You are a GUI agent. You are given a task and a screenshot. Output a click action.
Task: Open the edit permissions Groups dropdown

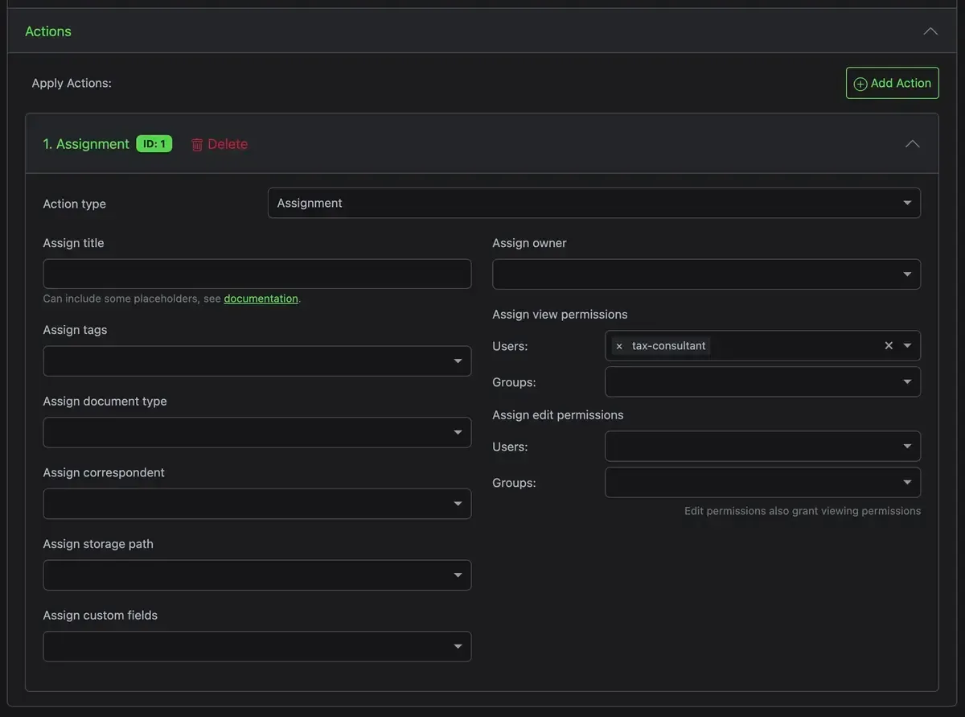(x=762, y=482)
